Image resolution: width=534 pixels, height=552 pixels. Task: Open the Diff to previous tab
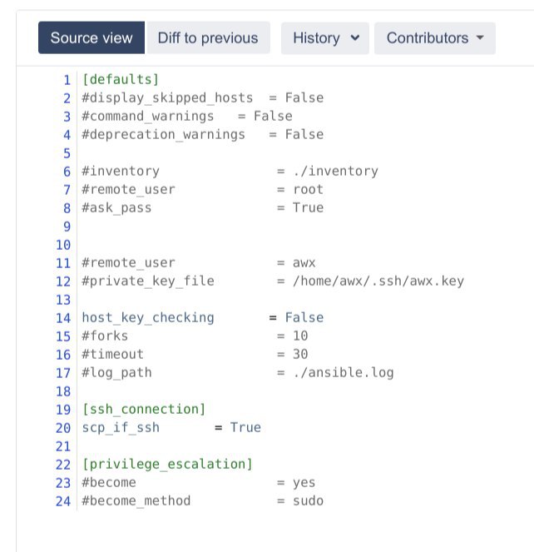point(208,37)
